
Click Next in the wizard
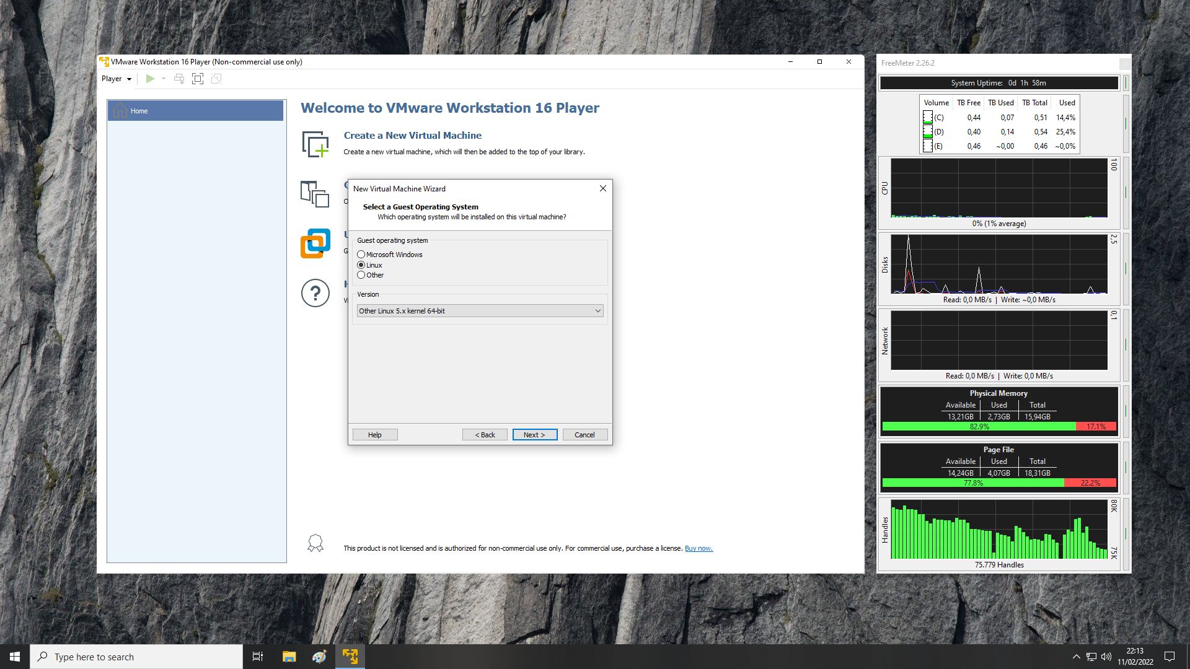pos(535,435)
